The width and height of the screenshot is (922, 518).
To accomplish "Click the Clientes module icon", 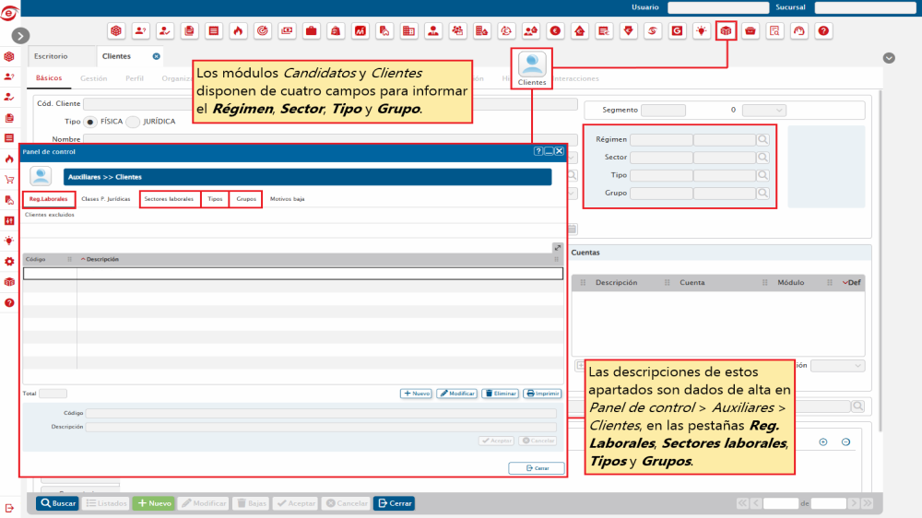I will [532, 65].
